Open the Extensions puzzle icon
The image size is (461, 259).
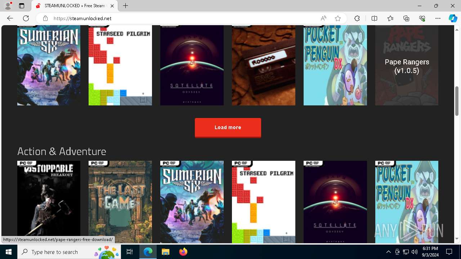point(357,18)
